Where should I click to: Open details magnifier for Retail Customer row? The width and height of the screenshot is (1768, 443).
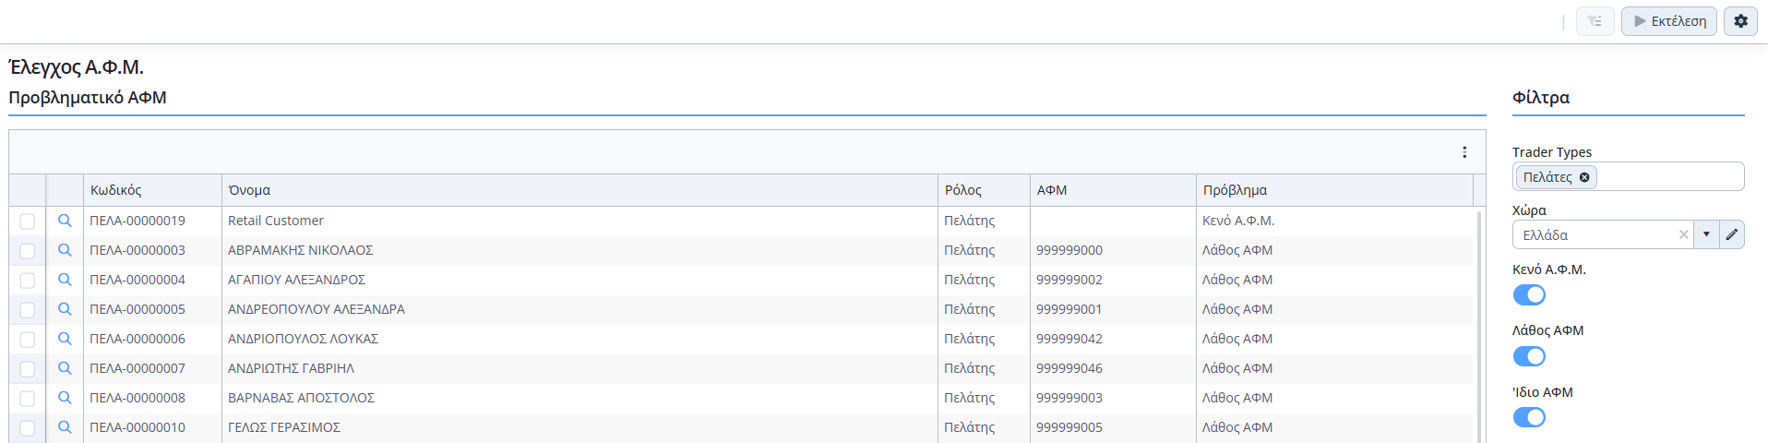click(x=65, y=221)
